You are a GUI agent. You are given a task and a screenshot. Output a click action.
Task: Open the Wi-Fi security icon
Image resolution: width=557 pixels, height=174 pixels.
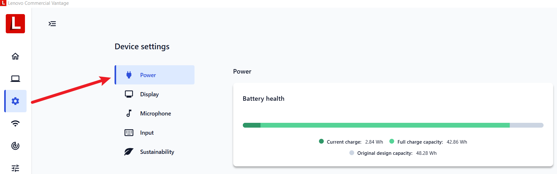click(x=15, y=123)
